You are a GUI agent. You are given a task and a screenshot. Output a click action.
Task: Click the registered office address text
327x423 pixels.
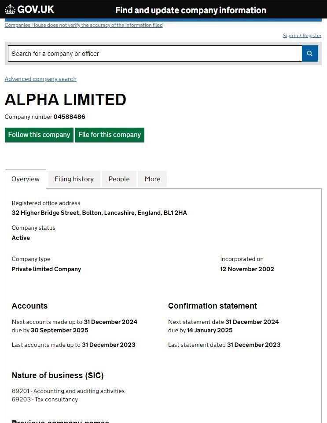point(99,213)
